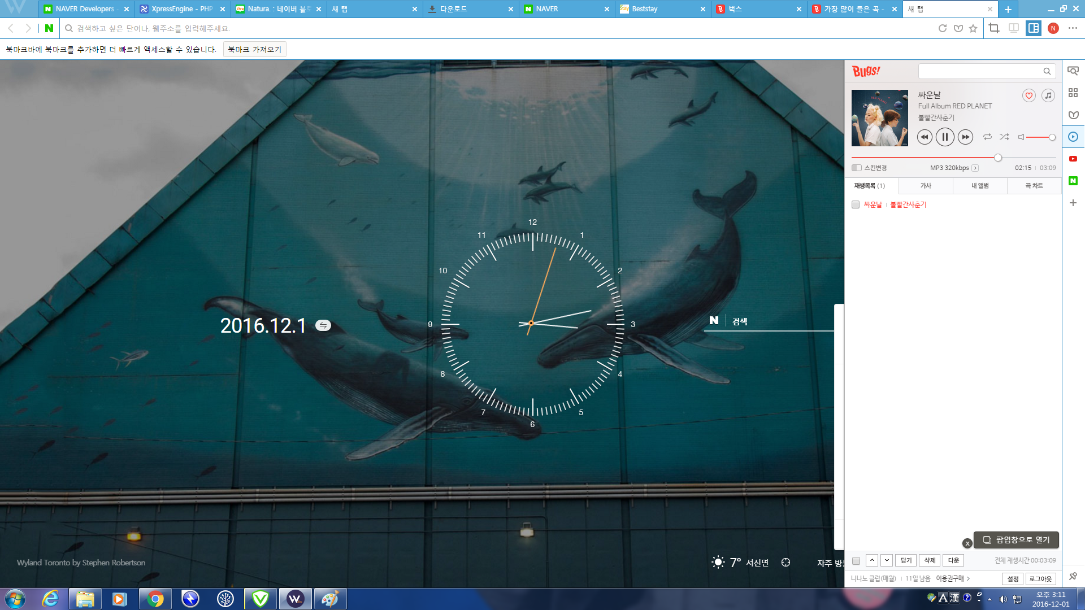Viewport: 1085px width, 610px height.
Task: Toggle the 스킨변경 skin switch
Action: pos(857,168)
